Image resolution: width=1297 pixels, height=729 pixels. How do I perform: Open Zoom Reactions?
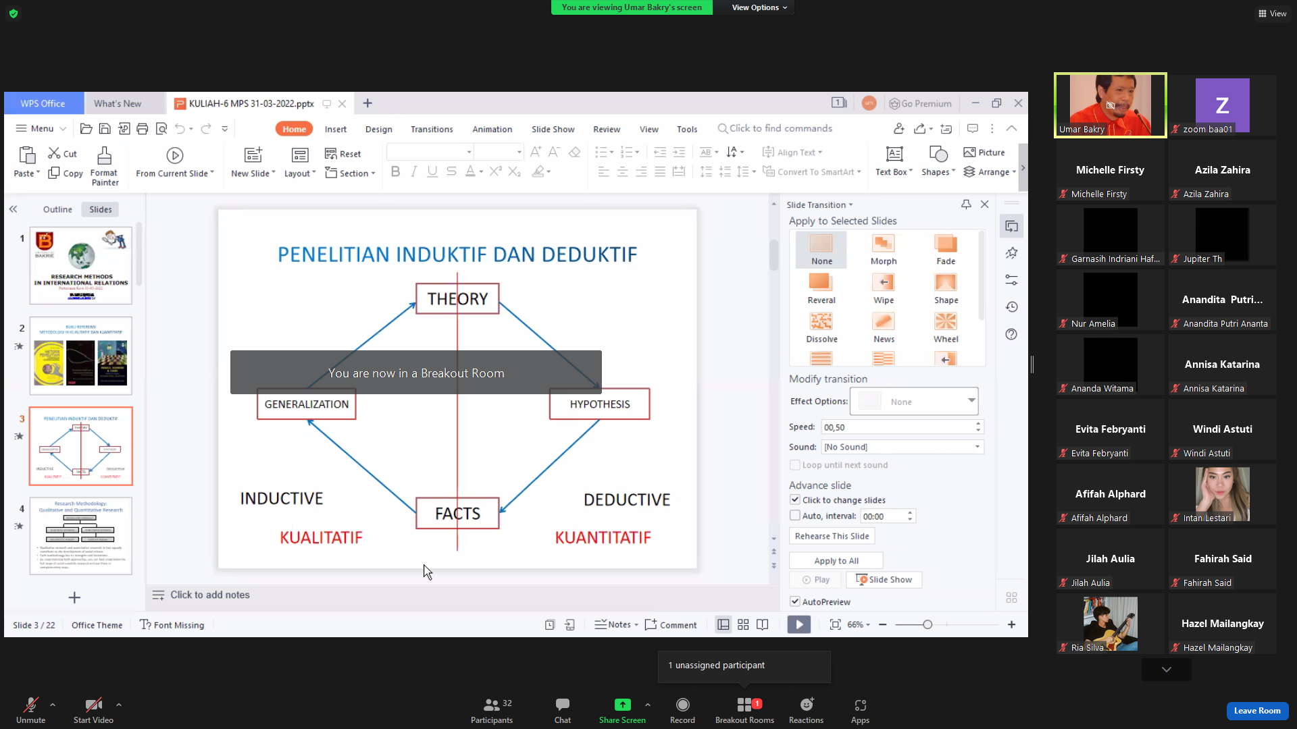click(x=807, y=711)
